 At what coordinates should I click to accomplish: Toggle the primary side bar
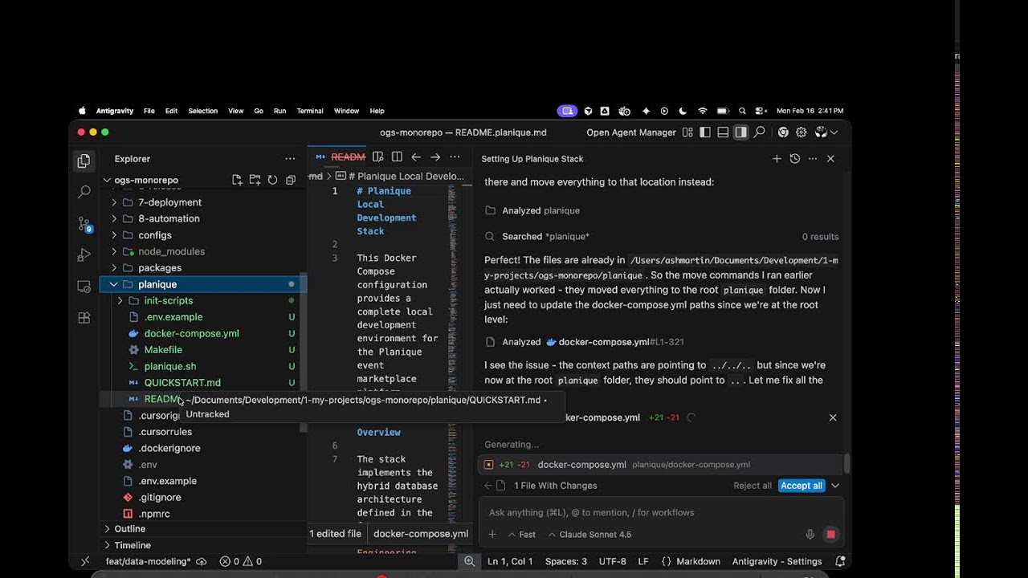[705, 132]
